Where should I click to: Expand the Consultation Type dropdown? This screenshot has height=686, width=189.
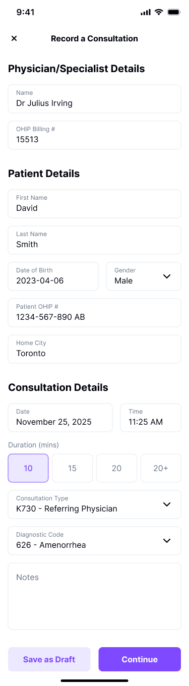click(x=94, y=504)
